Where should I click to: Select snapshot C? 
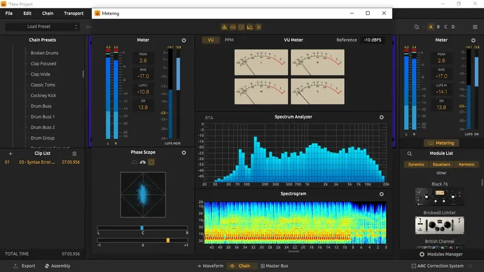tap(445, 27)
